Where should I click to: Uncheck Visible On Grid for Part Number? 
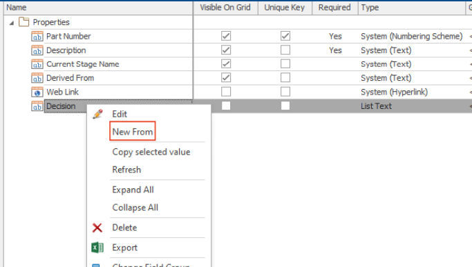226,36
